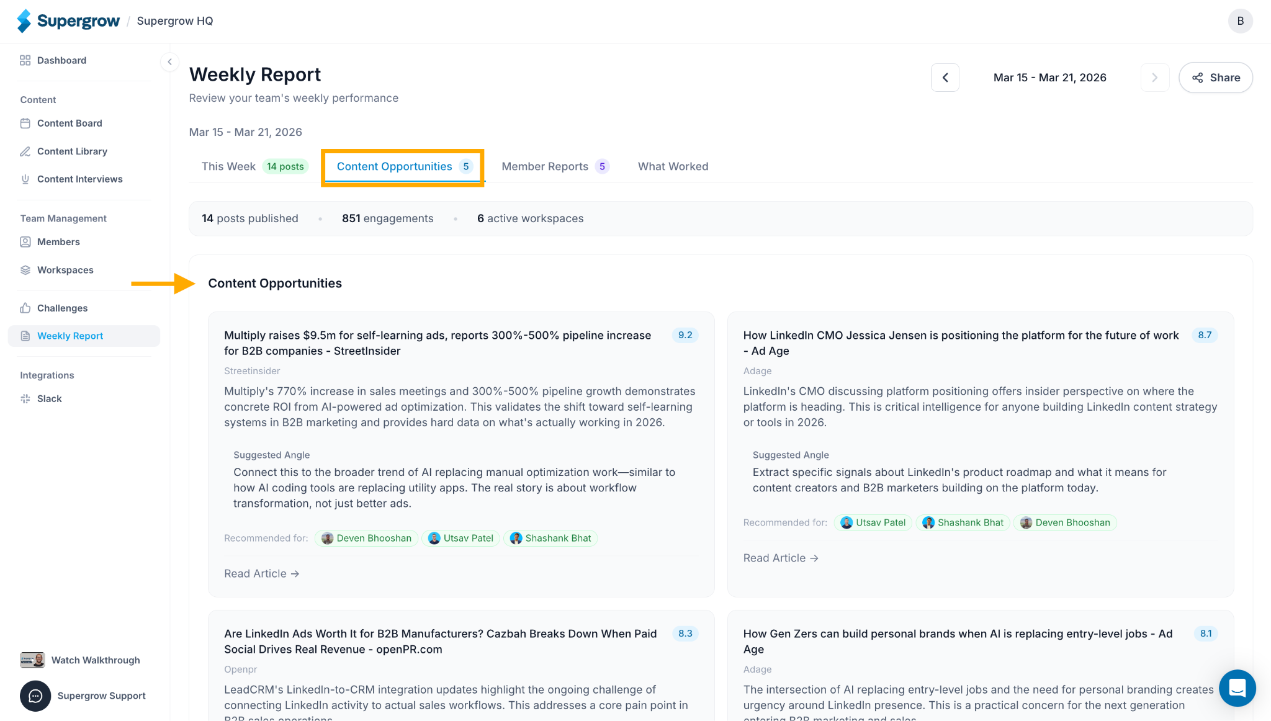Click the 8.3 score badge
The image size is (1271, 721).
(x=685, y=634)
